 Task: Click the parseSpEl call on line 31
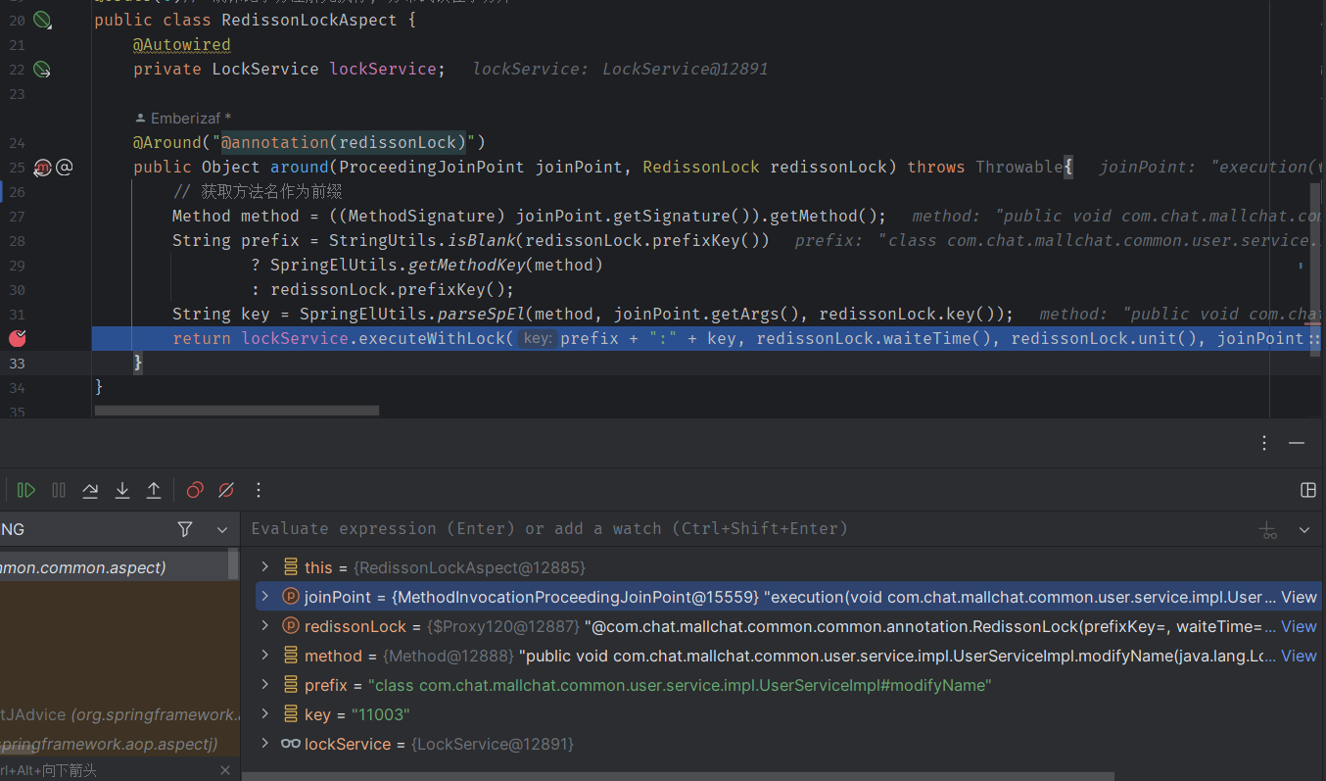click(481, 314)
